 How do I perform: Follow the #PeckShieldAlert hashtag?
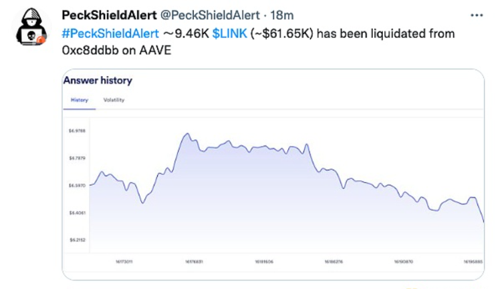tap(110, 33)
